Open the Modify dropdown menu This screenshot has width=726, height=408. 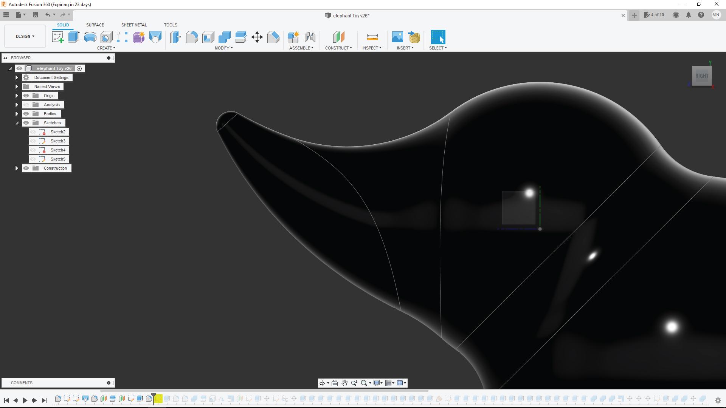(x=224, y=48)
